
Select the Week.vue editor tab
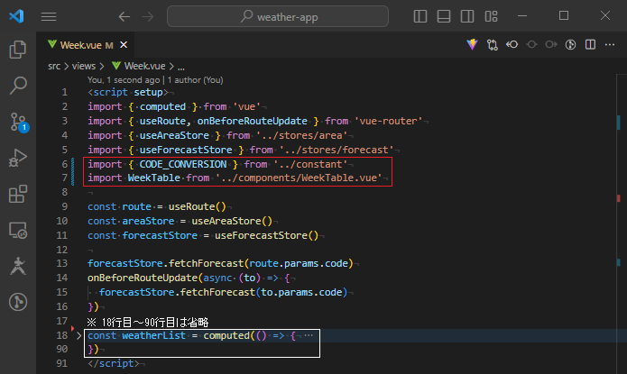coord(87,45)
